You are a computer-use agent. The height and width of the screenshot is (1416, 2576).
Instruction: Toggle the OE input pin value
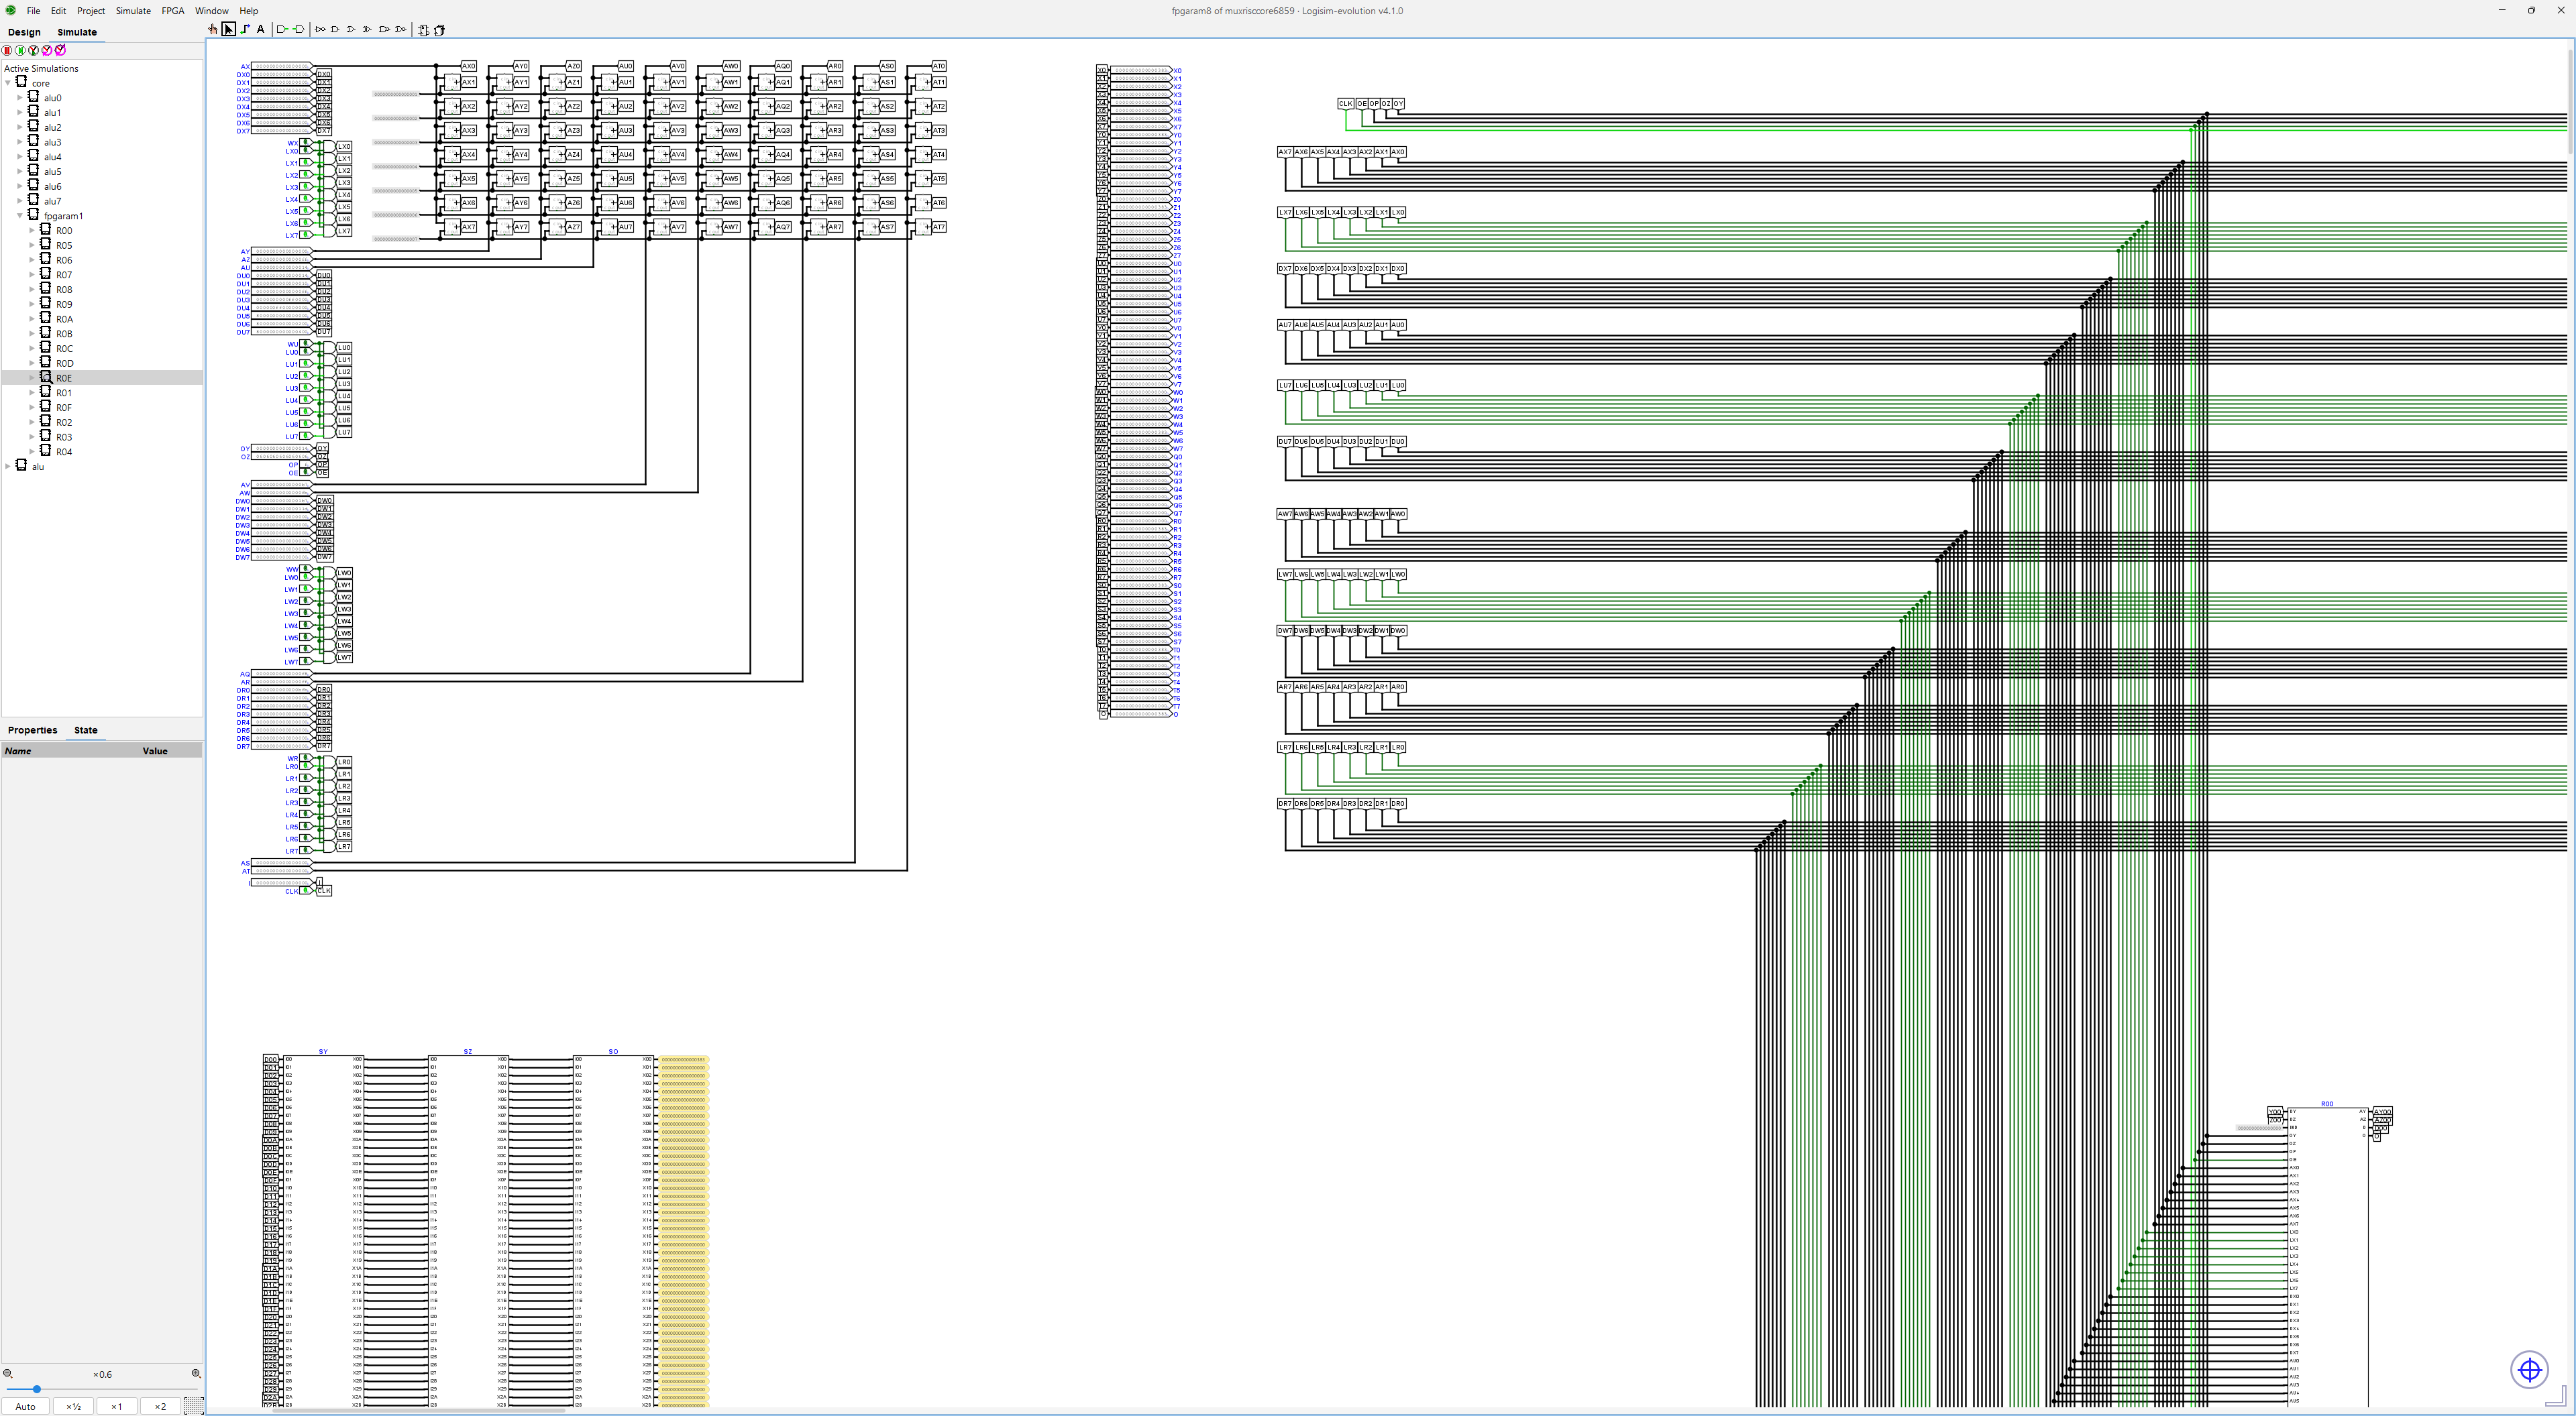tap(305, 473)
